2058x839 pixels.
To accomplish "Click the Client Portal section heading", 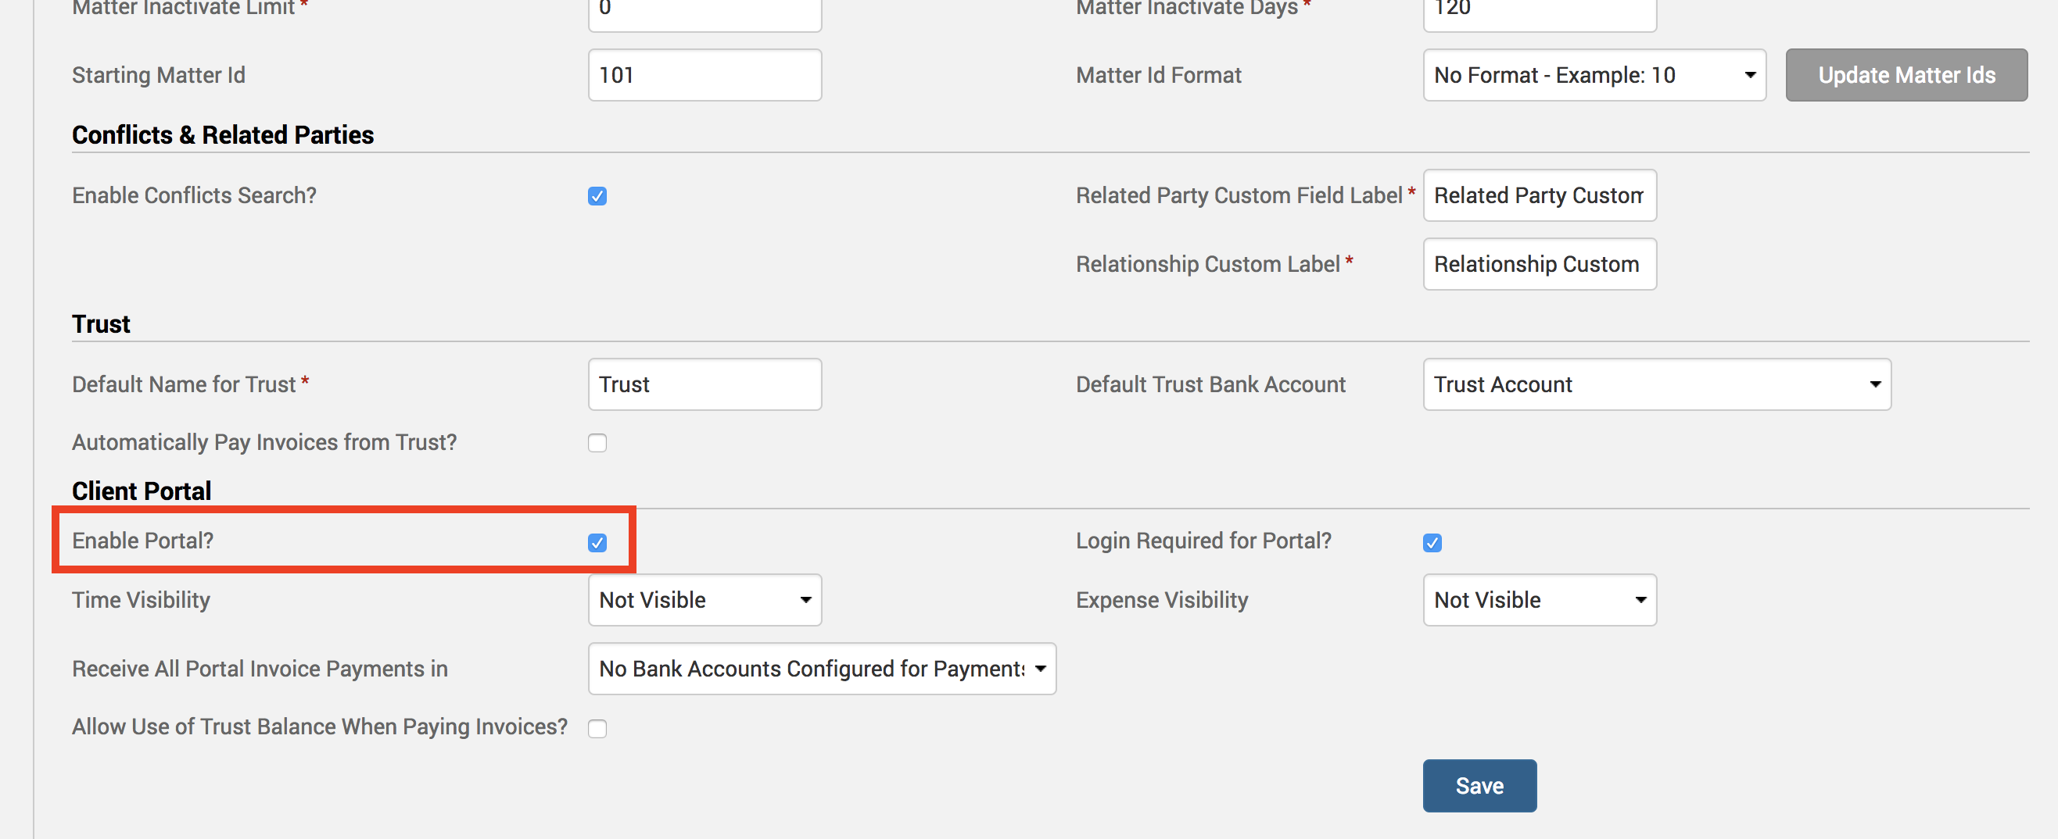I will [142, 491].
